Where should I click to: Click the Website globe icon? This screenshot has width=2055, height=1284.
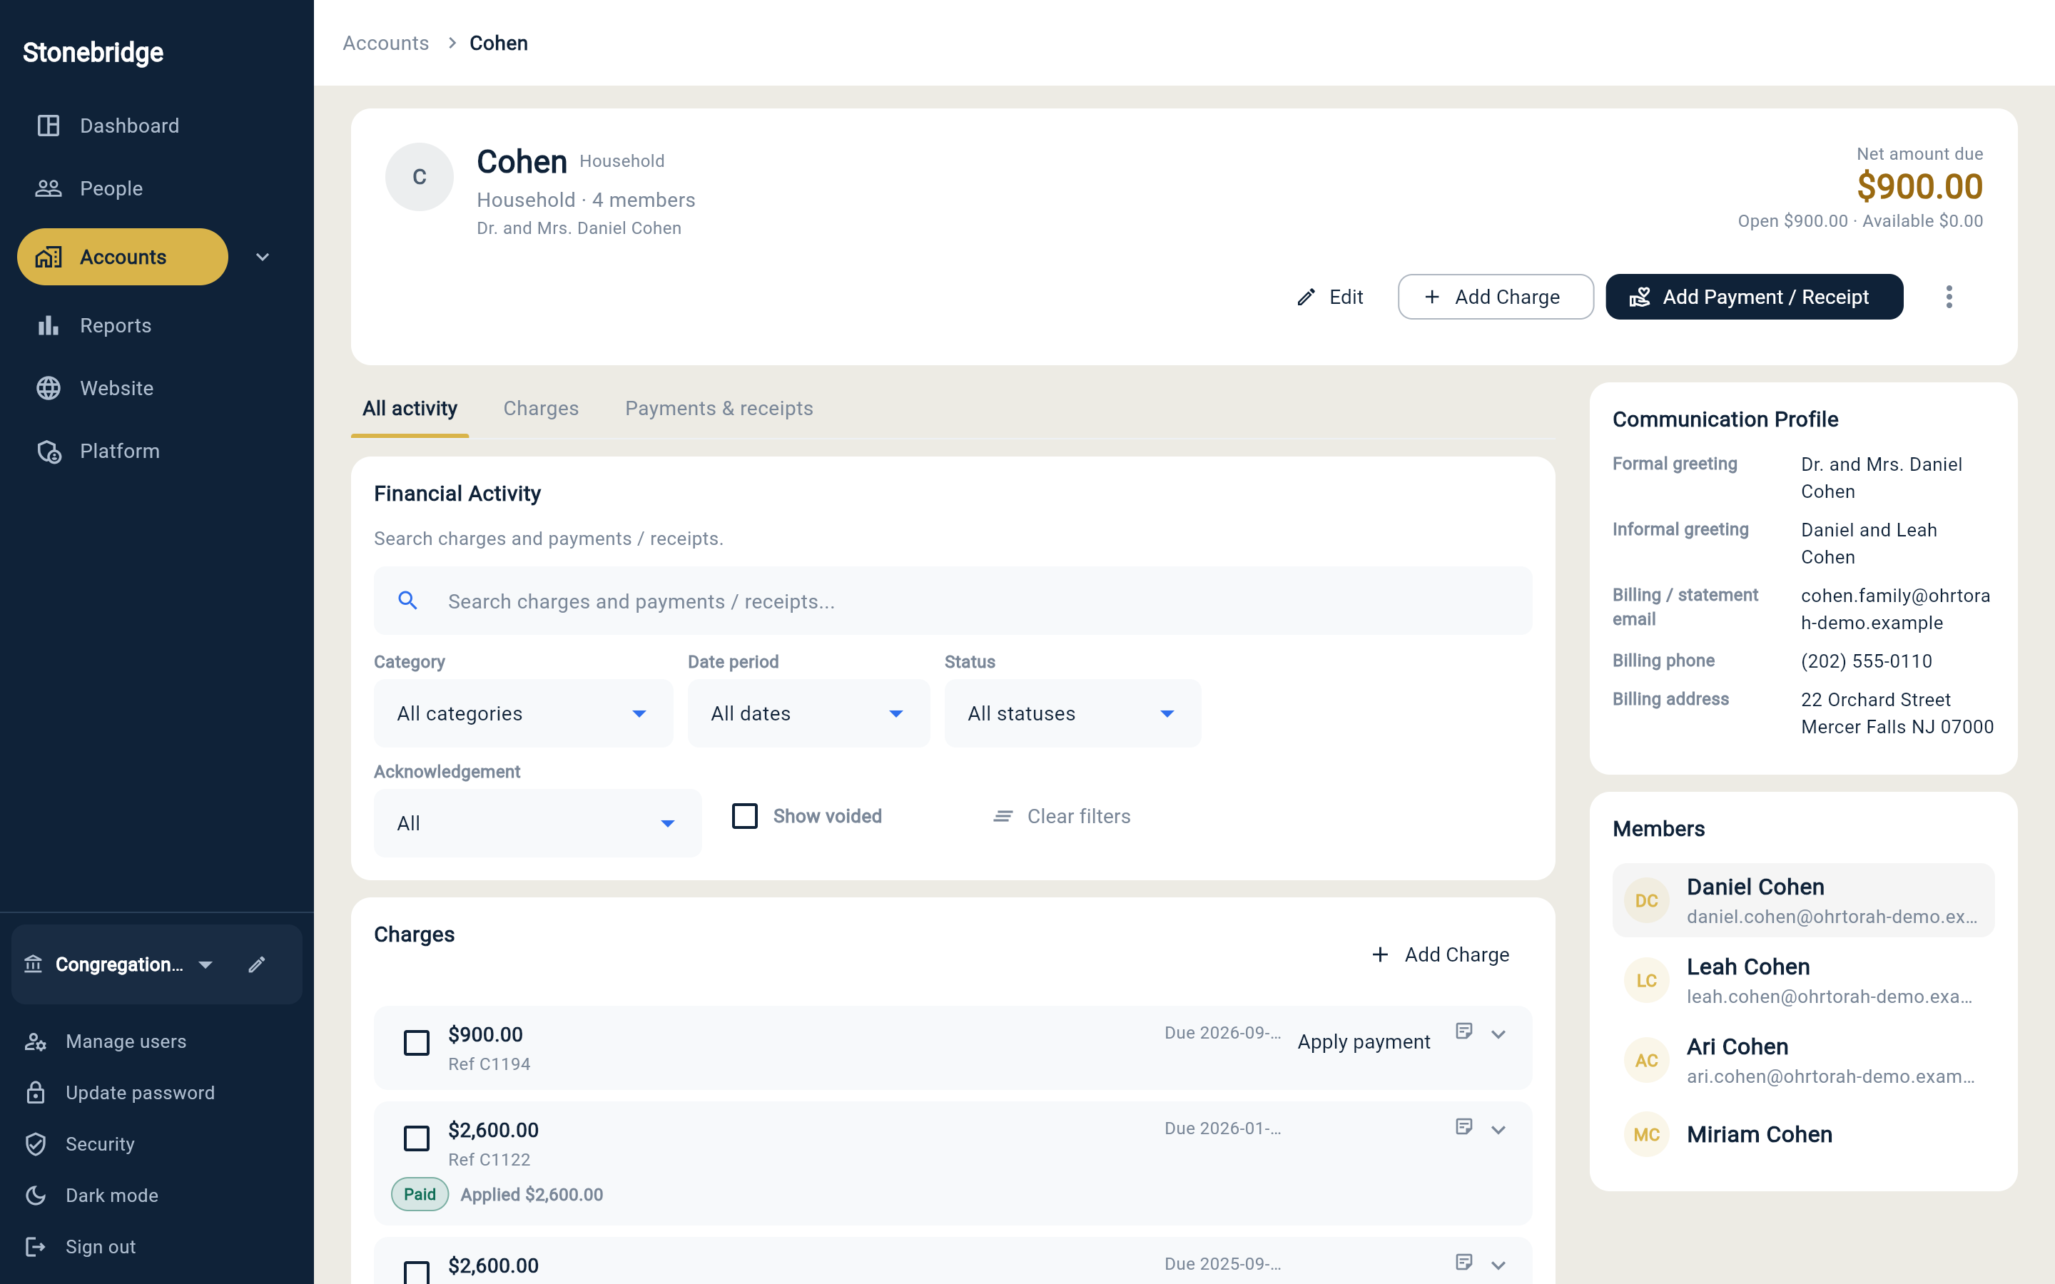pyautogui.click(x=49, y=388)
